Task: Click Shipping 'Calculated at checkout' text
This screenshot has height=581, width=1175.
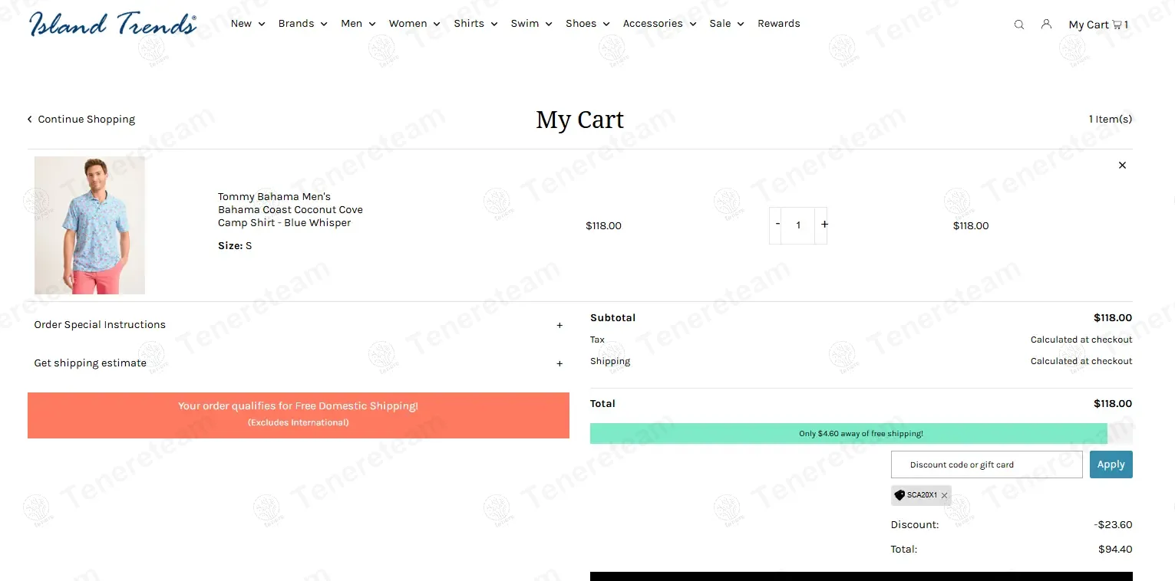Action: click(1081, 361)
